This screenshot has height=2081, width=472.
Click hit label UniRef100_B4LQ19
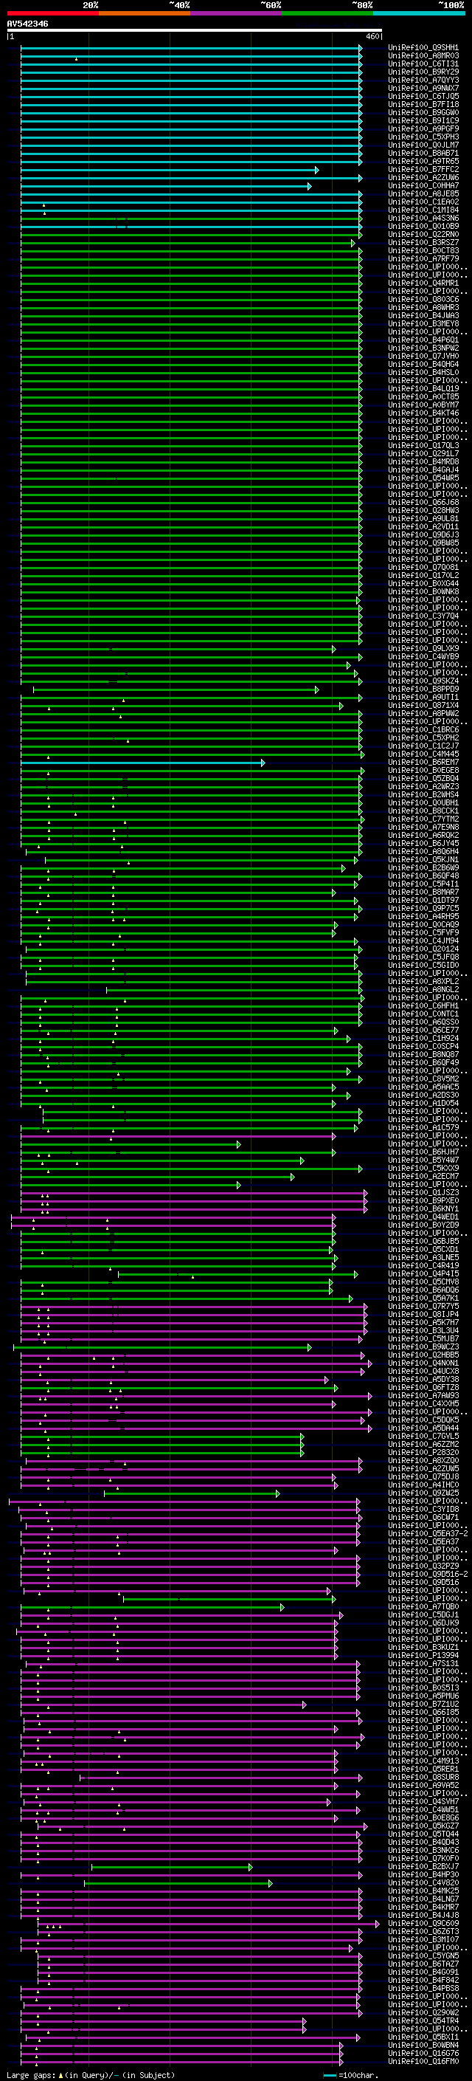point(423,388)
